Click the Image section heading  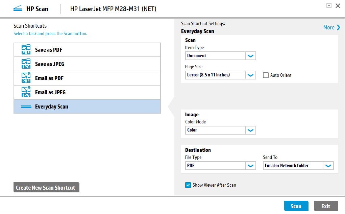[x=192, y=115]
